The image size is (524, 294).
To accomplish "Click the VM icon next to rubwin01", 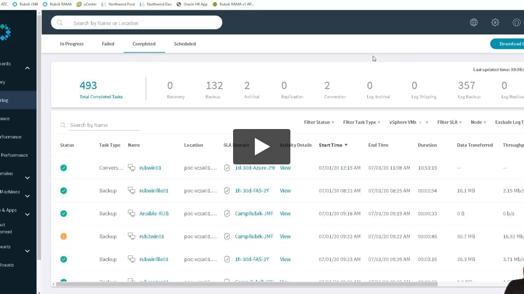I will pos(132,168).
